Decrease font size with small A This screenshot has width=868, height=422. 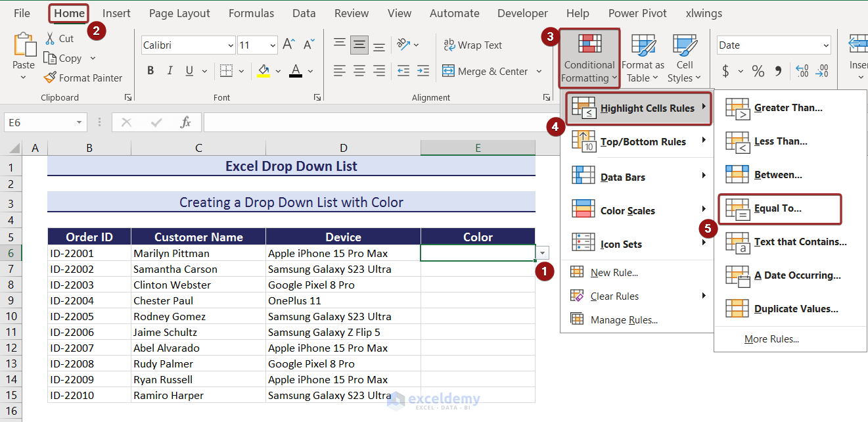point(308,45)
